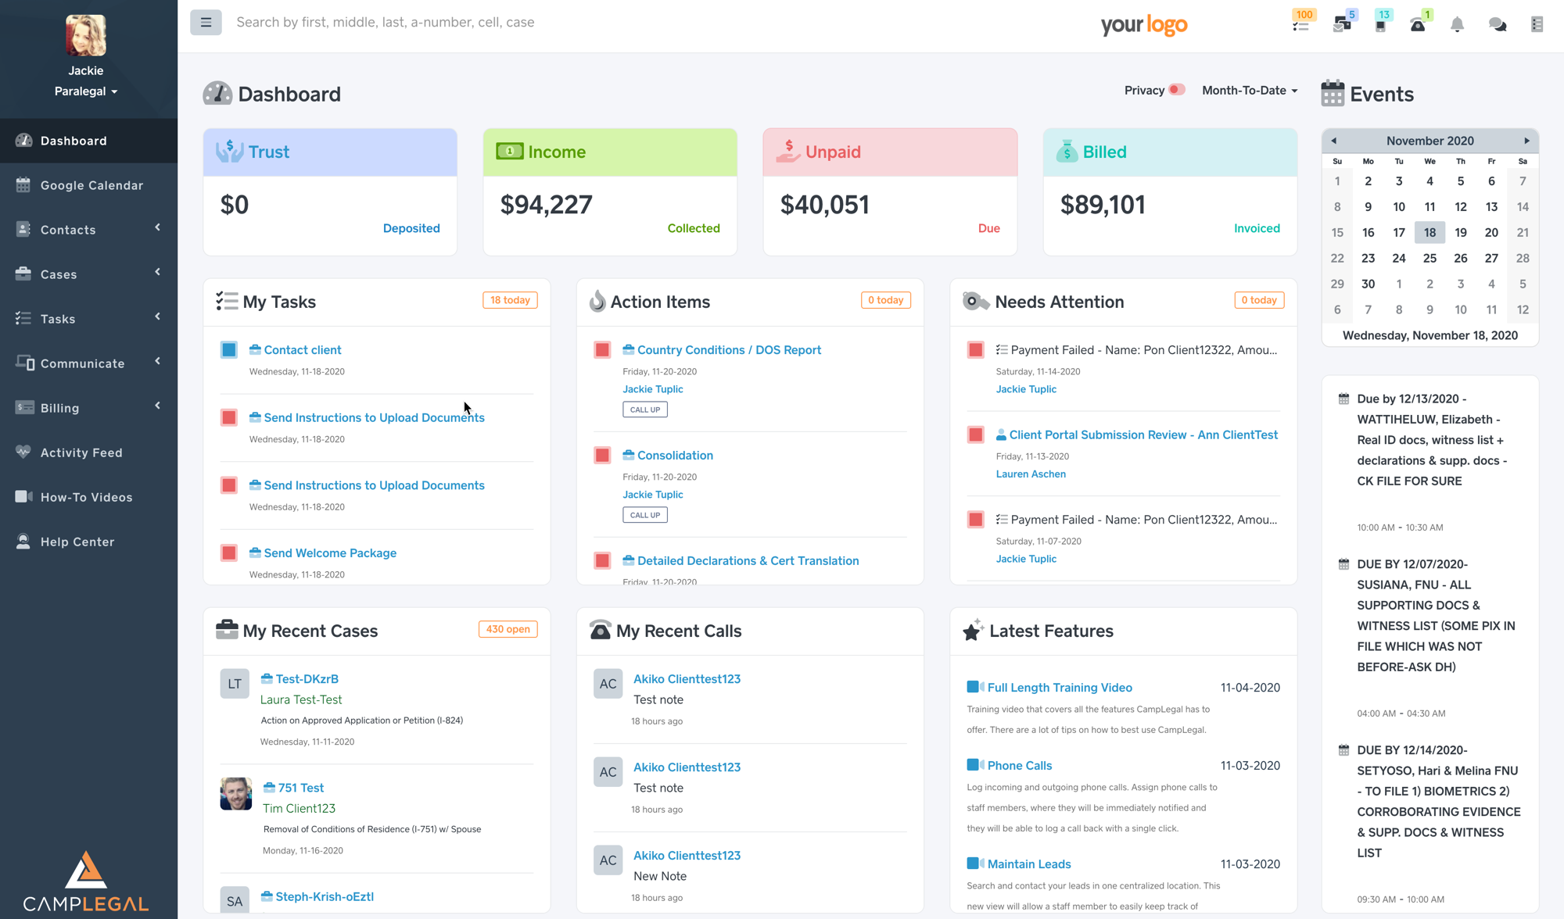Viewport: 1564px width, 919px height.
Task: Click the notification bell icon
Action: 1457,23
